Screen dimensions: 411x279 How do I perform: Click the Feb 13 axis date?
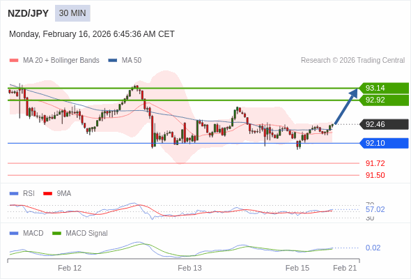click(x=189, y=268)
